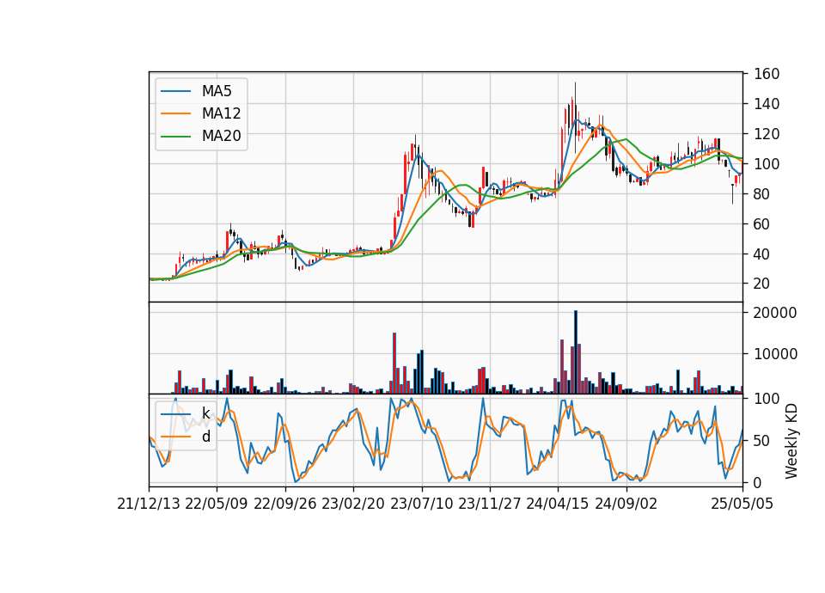Click the 23/02/20 date axis label
Screen dimensions: 825x593
tap(353, 504)
